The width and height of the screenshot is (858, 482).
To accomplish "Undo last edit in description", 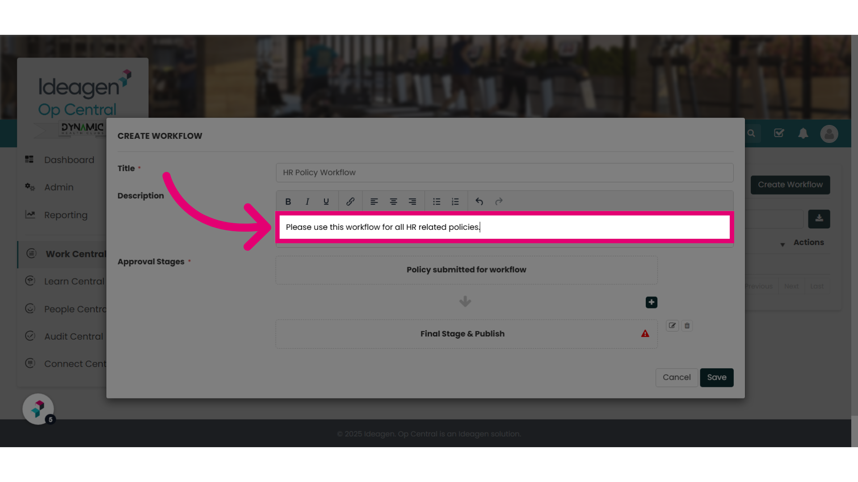I will 479,202.
